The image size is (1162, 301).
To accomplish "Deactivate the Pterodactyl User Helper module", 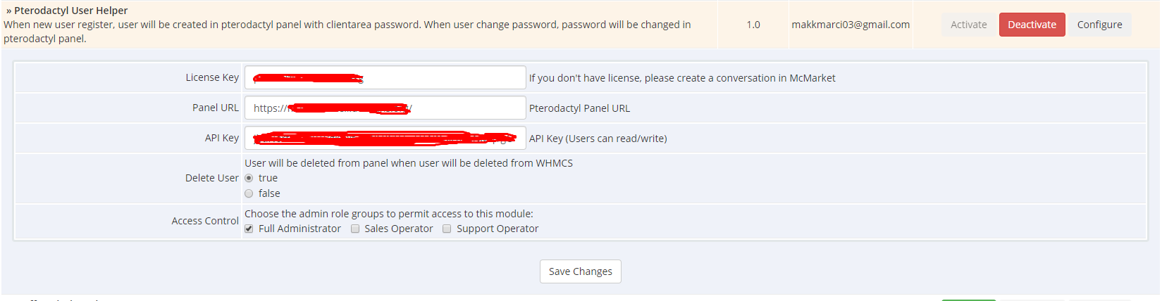I will (1032, 25).
